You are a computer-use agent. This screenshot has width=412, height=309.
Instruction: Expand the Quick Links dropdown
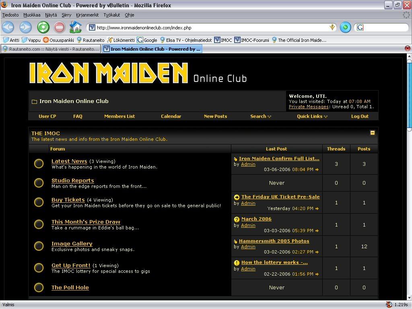click(x=326, y=117)
